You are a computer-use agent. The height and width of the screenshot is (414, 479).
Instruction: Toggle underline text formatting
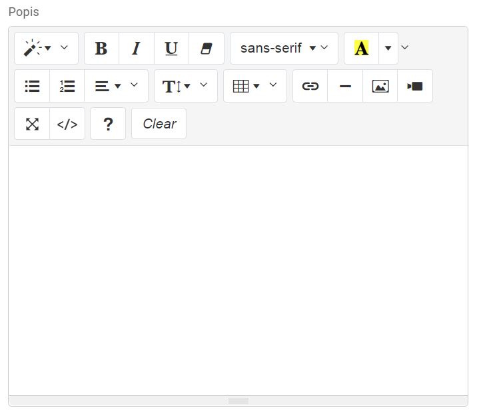(171, 49)
